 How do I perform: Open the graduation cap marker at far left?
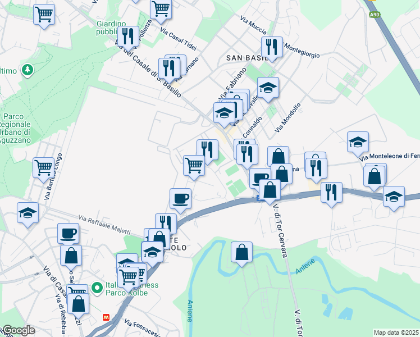click(28, 214)
